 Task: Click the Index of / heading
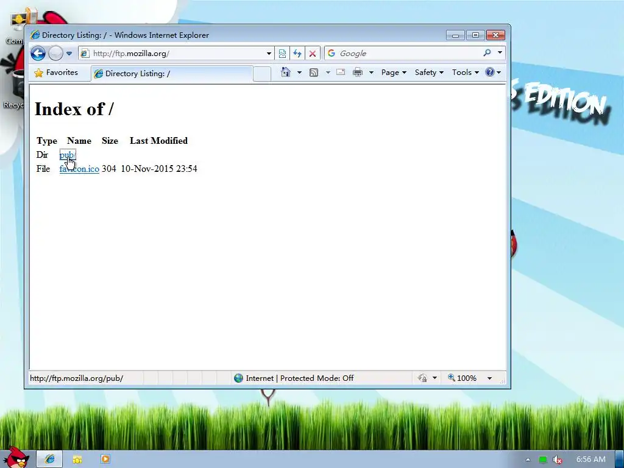pos(74,109)
